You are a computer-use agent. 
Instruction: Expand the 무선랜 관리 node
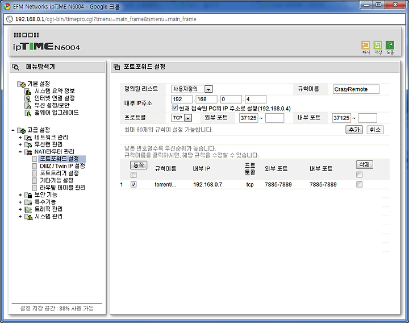(x=20, y=144)
